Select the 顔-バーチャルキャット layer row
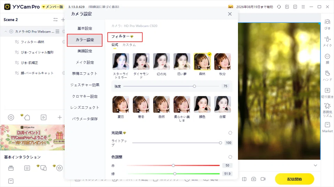This screenshot has height=187, width=334. pyautogui.click(x=32, y=73)
